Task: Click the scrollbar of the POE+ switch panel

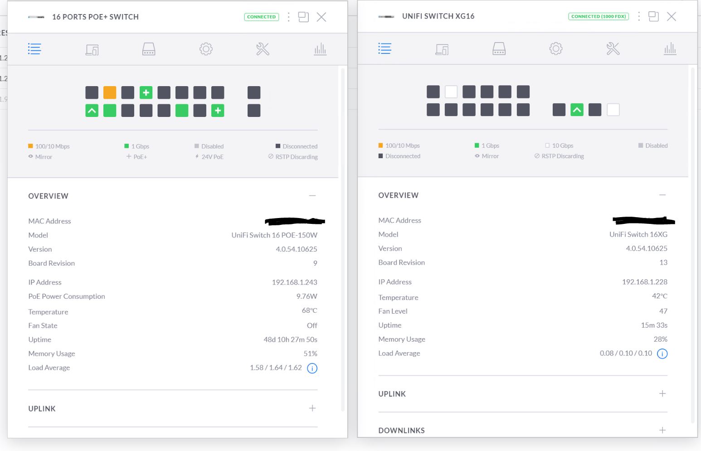Action: tap(343, 239)
